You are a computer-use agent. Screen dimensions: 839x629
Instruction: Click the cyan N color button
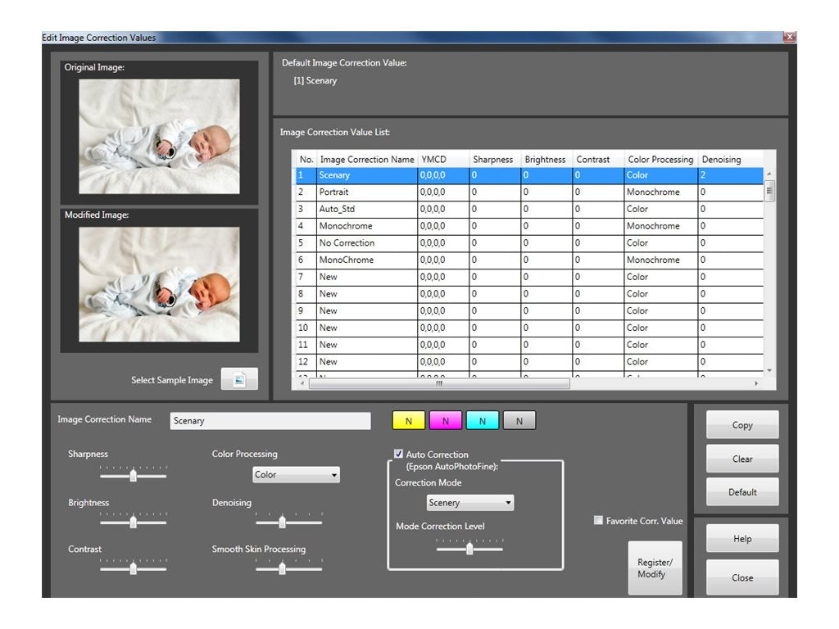pyautogui.click(x=482, y=421)
